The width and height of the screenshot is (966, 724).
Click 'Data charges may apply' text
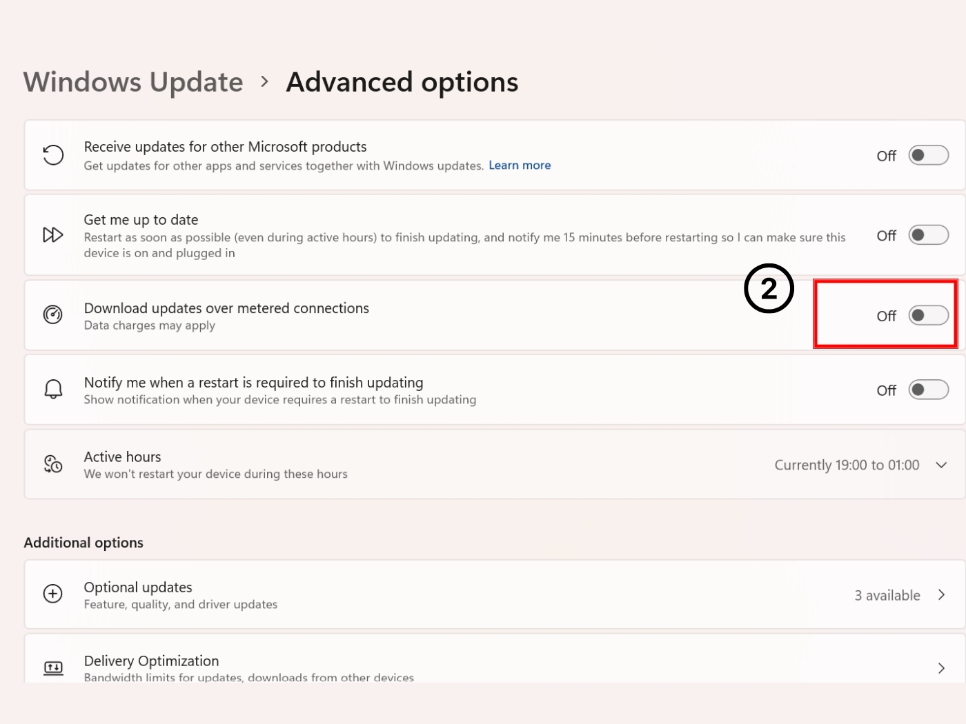[150, 325]
